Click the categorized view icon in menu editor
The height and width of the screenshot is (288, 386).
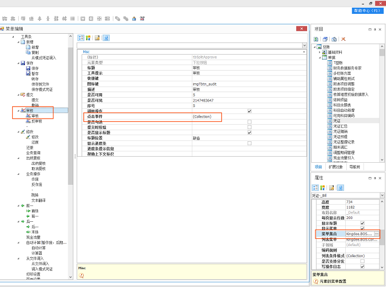[x=81, y=38]
